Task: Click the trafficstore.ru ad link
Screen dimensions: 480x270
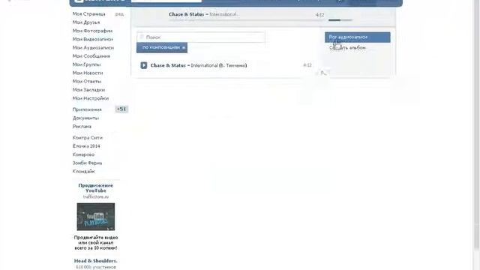Action: (x=96, y=196)
